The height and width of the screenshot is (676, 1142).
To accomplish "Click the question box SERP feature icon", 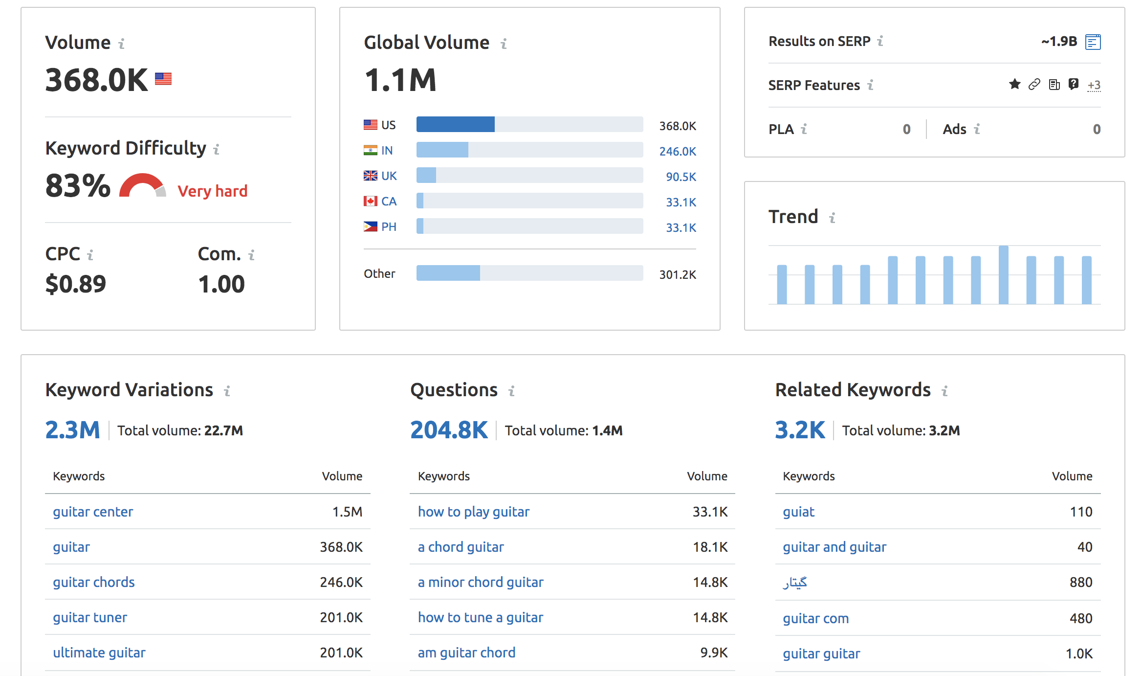I will click(x=1074, y=84).
